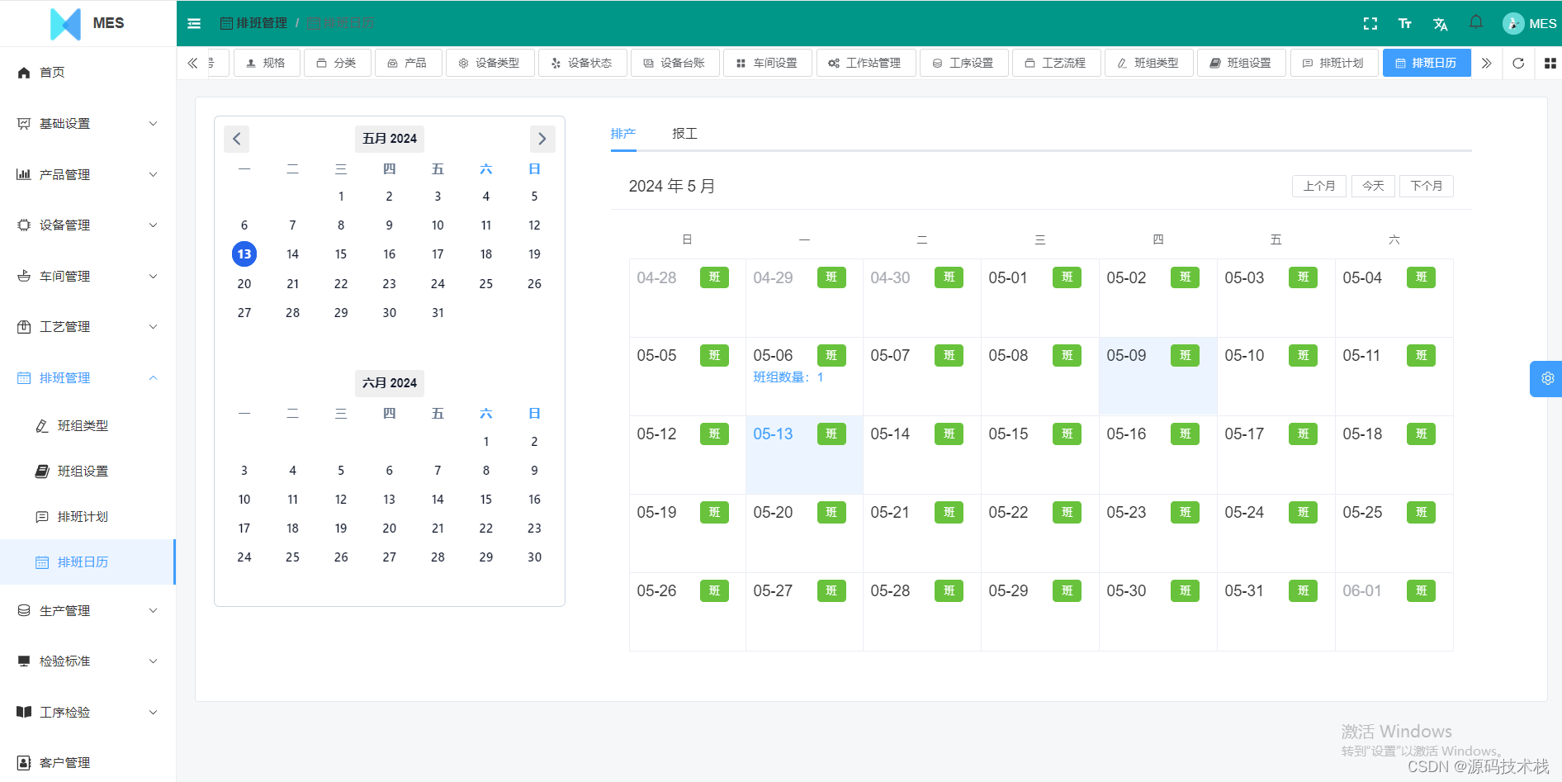This screenshot has width=1562, height=782.
Task: Open the 班组类型 page tab in tab bar
Action: point(1148,63)
